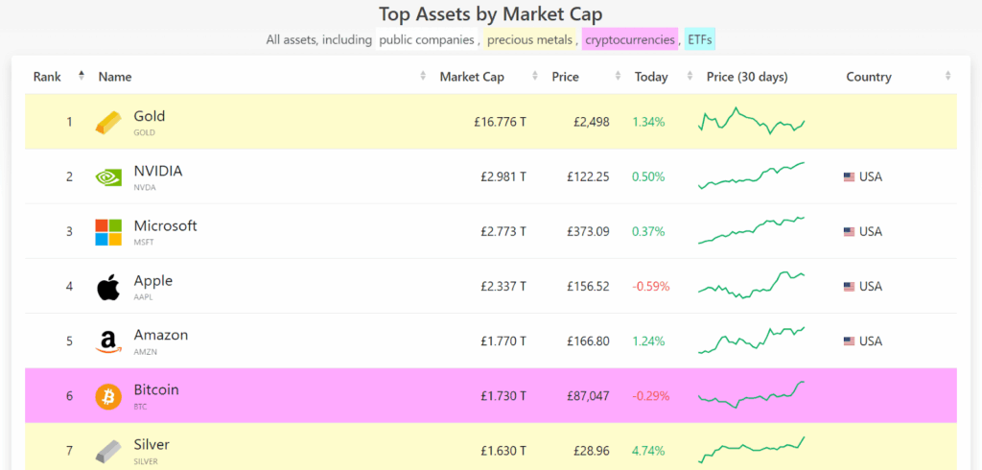Click Microsoft's 0.37% daily change
This screenshot has height=470, width=982.
[x=648, y=232]
